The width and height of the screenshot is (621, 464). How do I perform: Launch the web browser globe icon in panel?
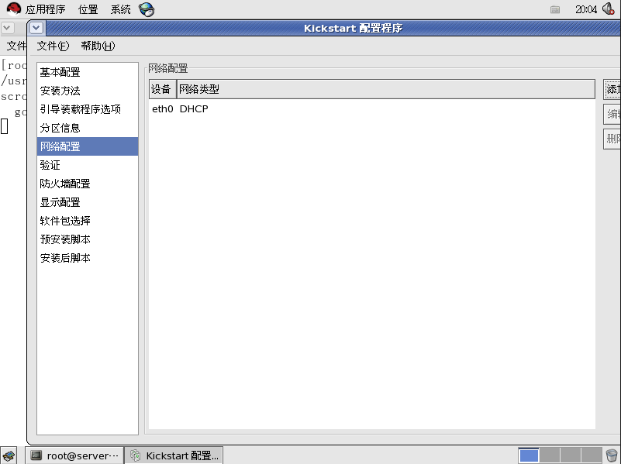(147, 9)
